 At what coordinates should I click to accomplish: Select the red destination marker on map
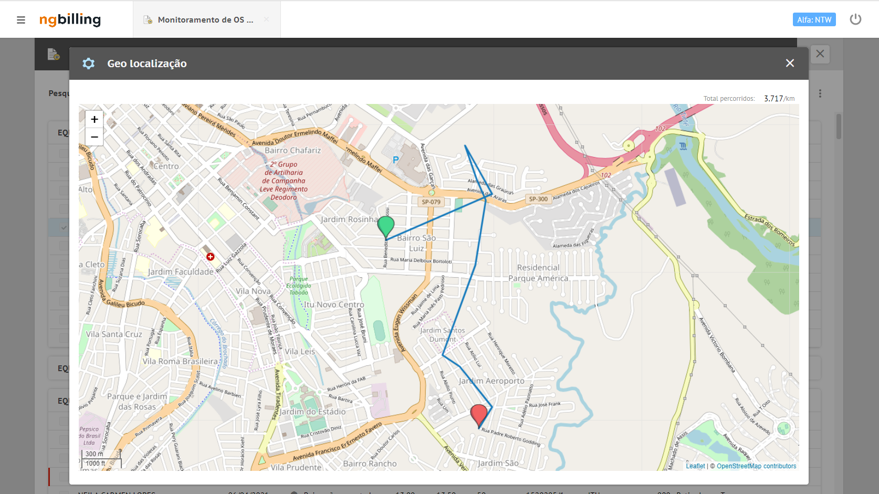pyautogui.click(x=479, y=415)
